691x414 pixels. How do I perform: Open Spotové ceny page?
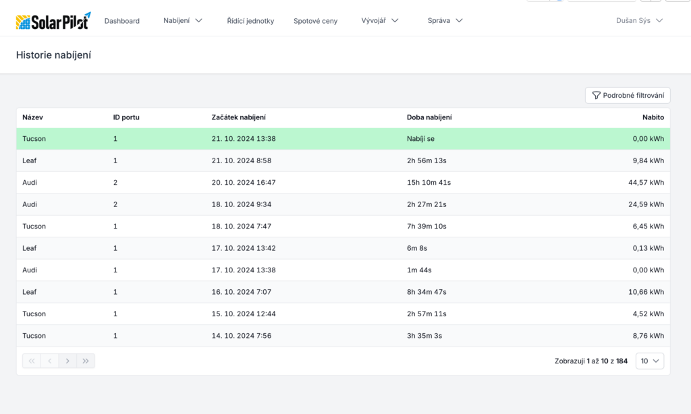click(315, 21)
